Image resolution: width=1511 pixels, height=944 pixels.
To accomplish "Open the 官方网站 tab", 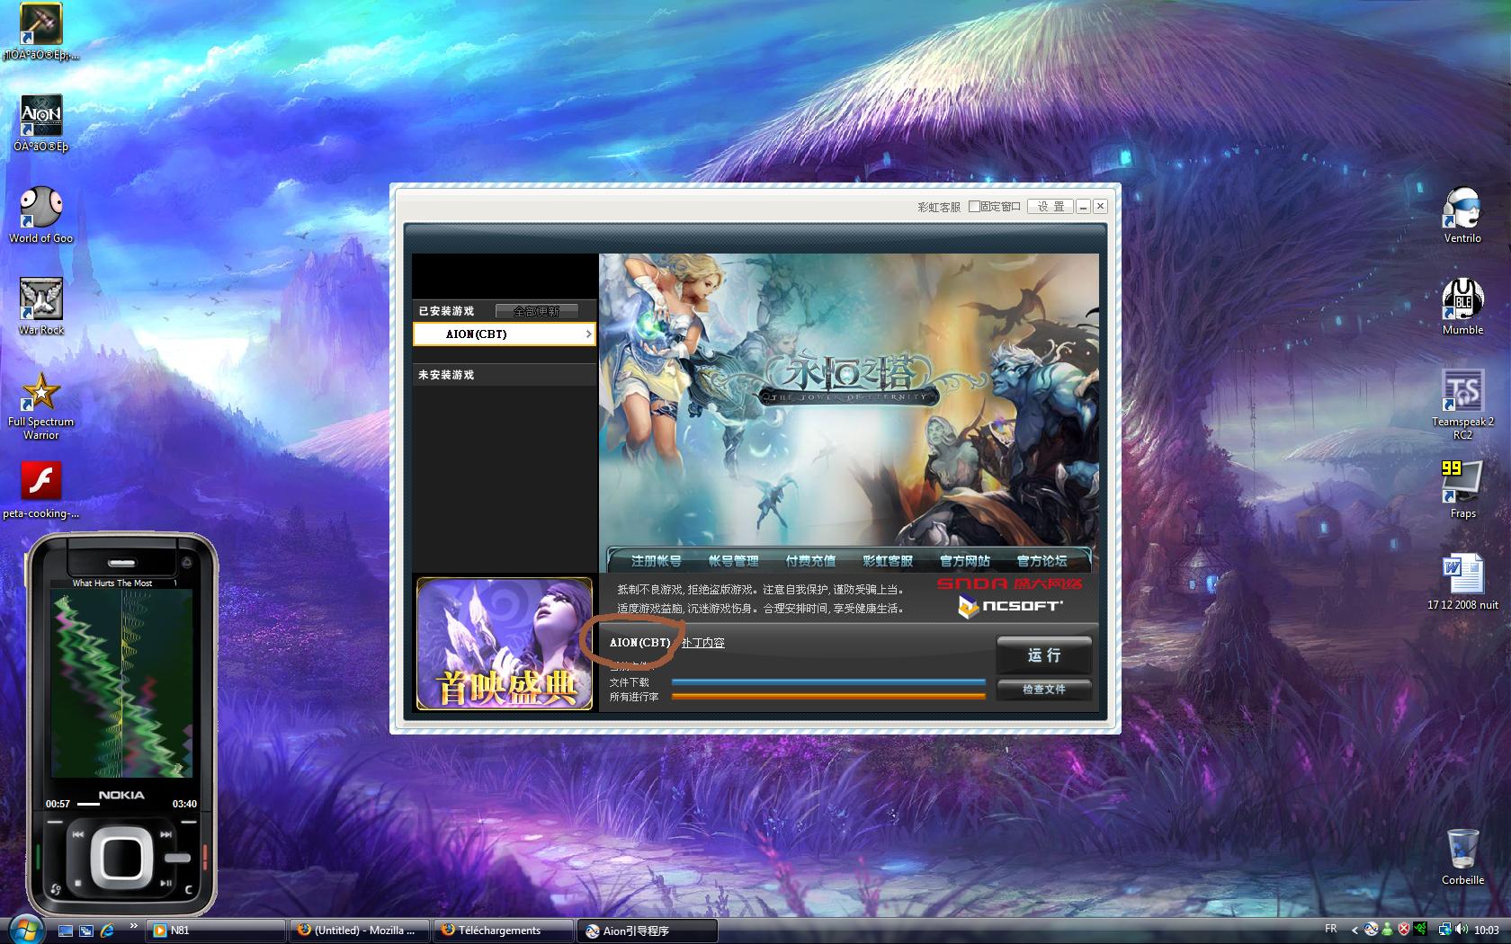I will click(x=965, y=561).
